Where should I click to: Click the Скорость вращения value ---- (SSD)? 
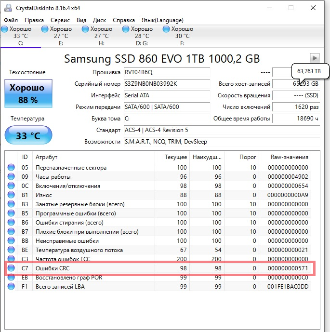pos(296,95)
